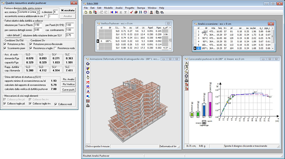The image size is (285, 159).
Task: Enable Resistenza nodo checkbox
Action: 55,48
